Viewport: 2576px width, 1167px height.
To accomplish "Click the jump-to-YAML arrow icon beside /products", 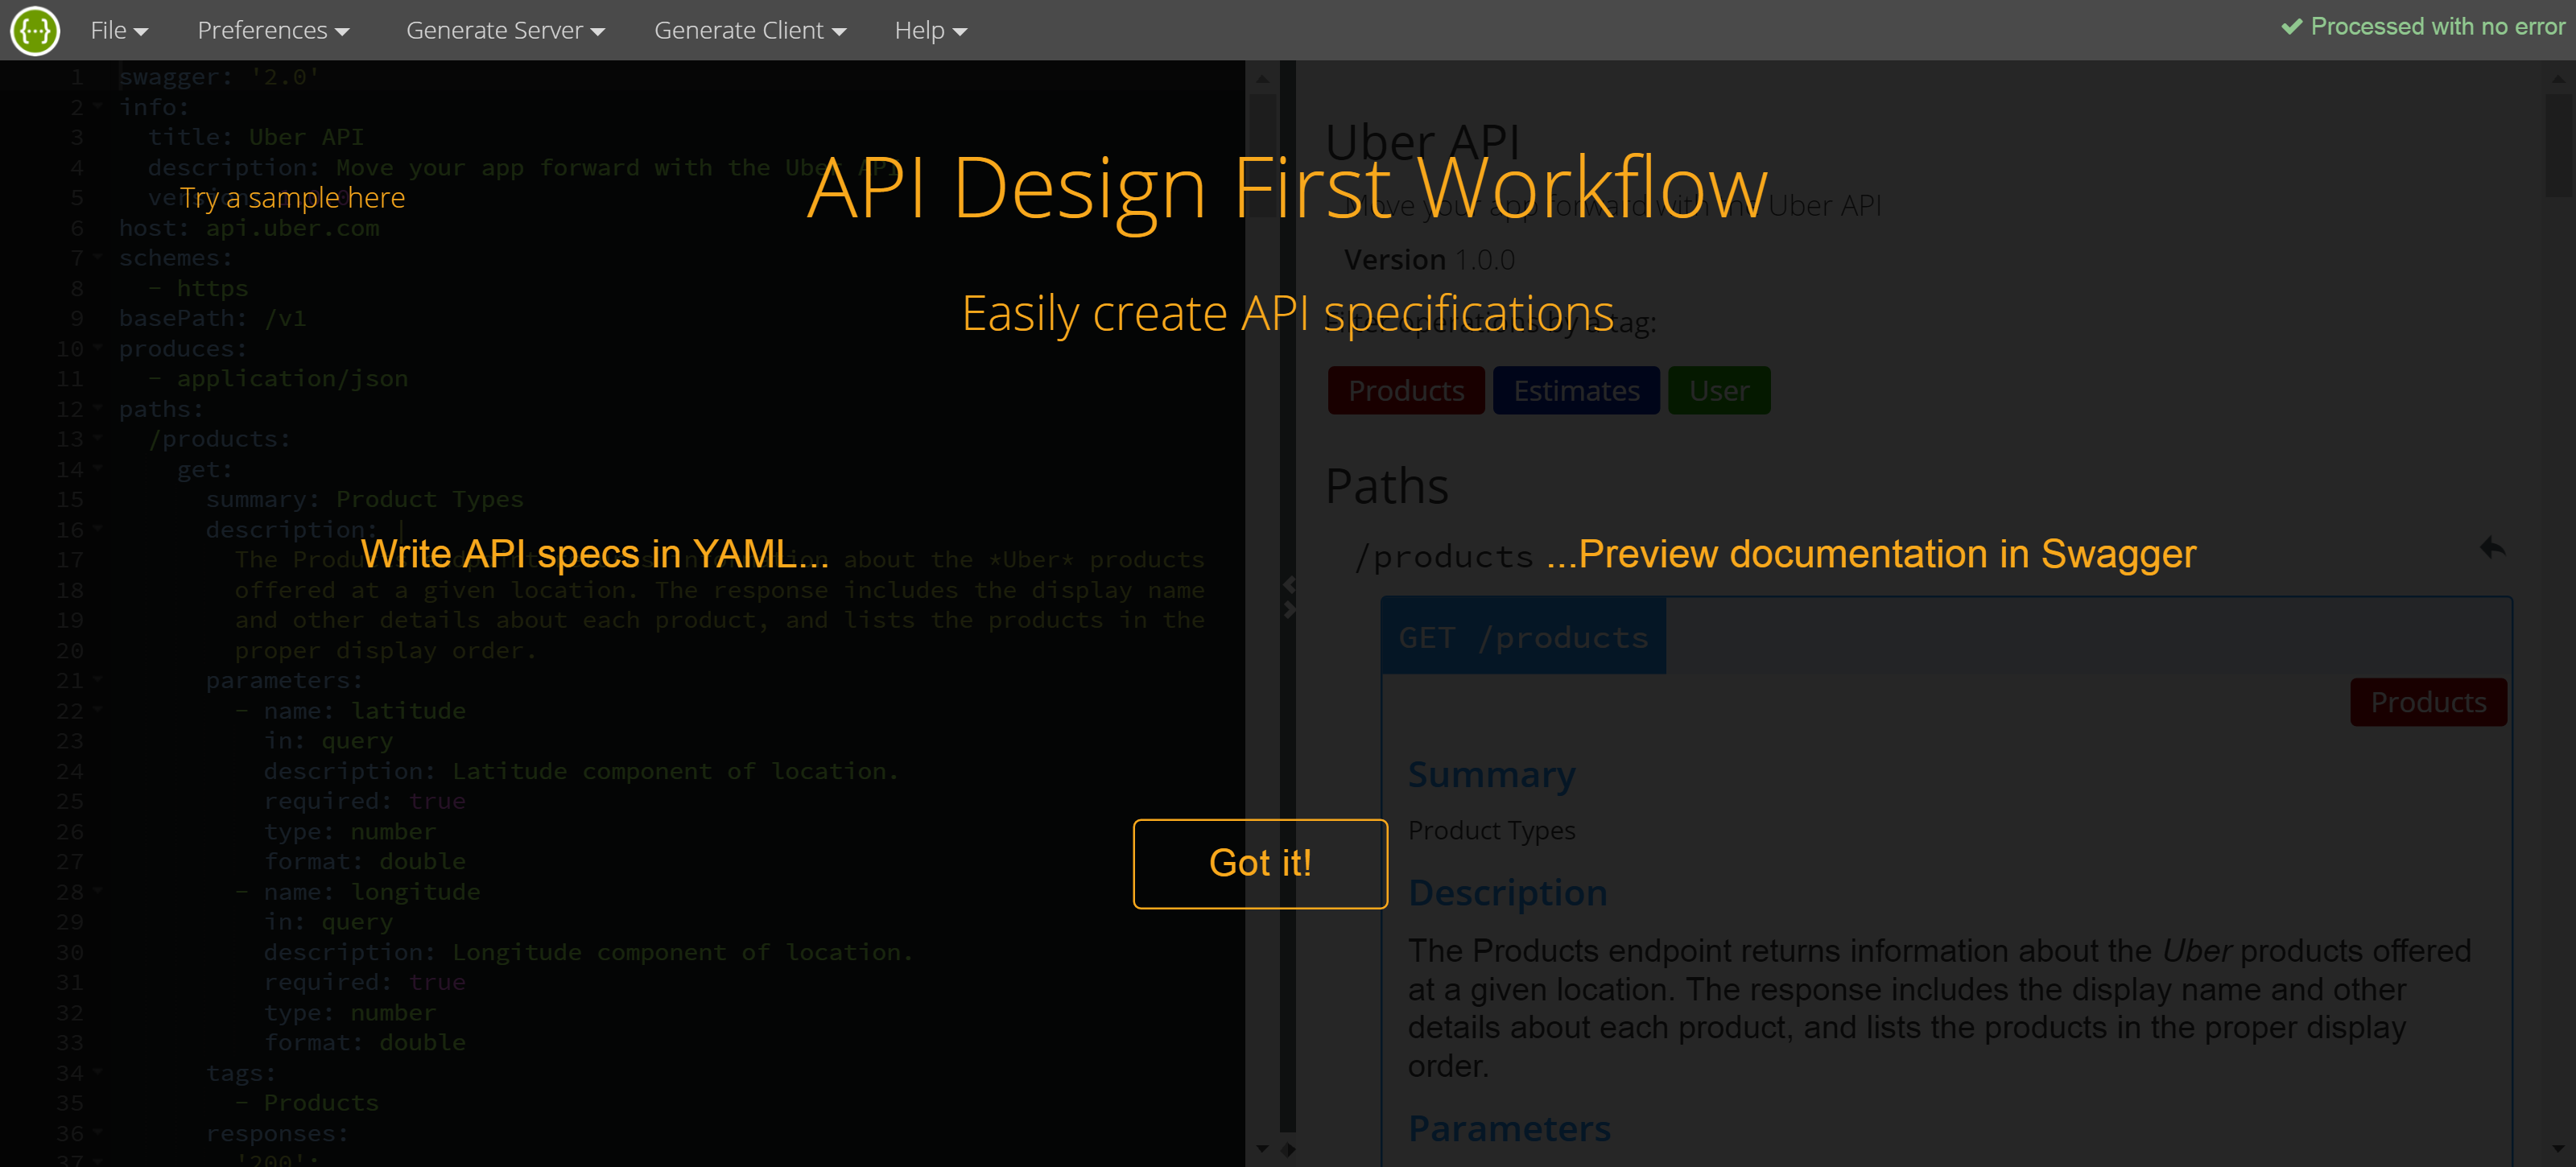I will click(2492, 548).
